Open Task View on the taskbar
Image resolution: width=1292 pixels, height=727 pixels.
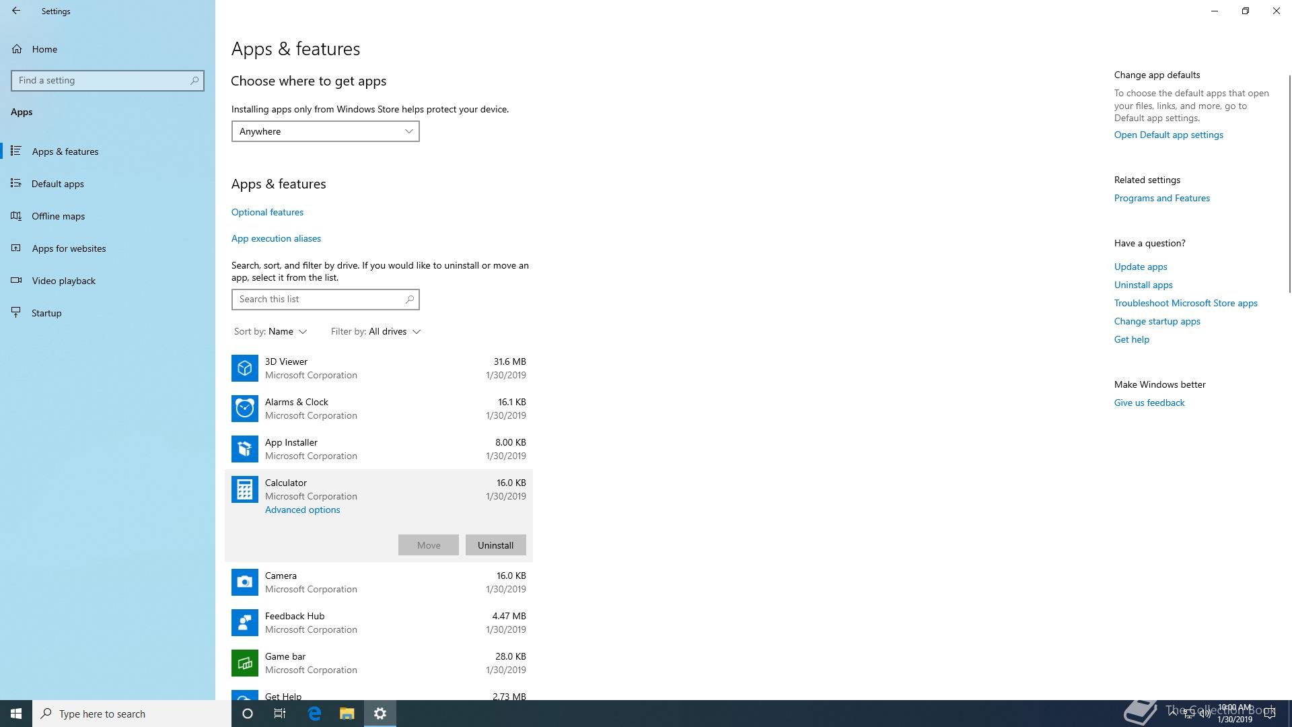tap(280, 714)
